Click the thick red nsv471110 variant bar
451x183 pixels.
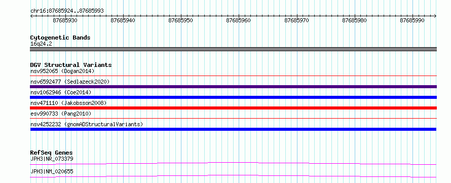[x=233, y=108]
